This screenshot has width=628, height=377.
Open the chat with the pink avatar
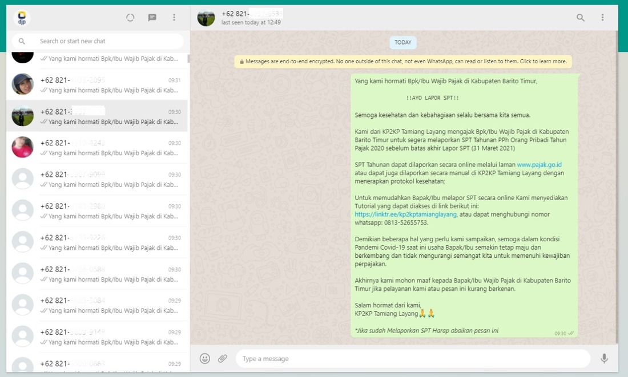click(x=97, y=147)
